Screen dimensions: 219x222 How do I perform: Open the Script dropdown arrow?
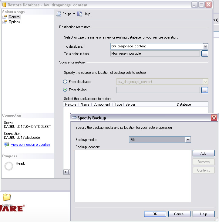[x=74, y=14]
